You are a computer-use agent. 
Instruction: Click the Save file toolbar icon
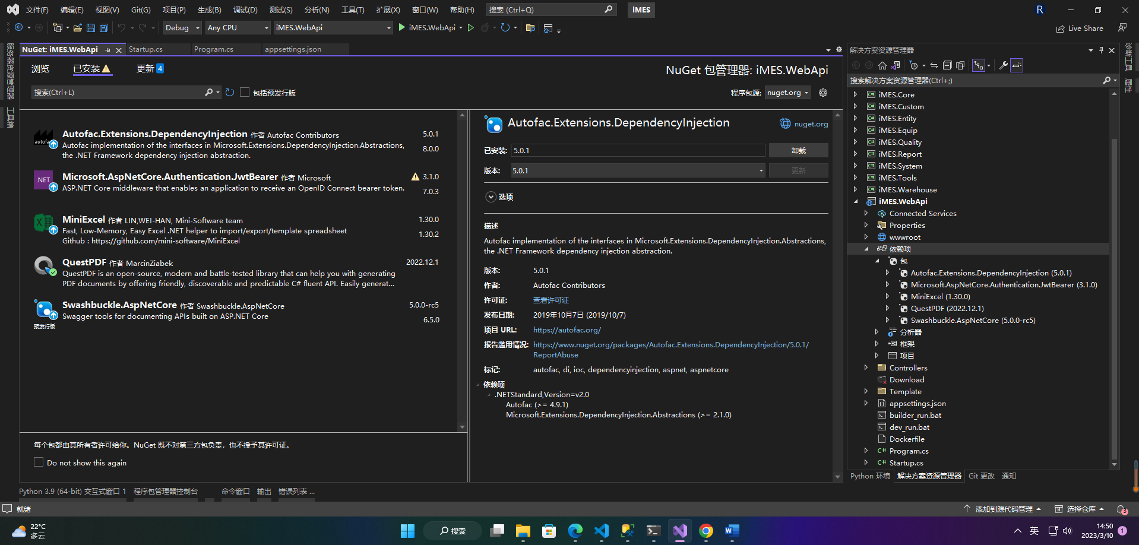(x=91, y=28)
